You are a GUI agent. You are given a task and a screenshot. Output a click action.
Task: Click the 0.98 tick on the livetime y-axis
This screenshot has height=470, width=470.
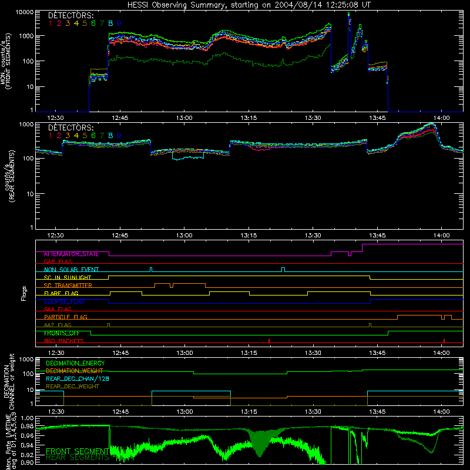[x=27, y=427]
